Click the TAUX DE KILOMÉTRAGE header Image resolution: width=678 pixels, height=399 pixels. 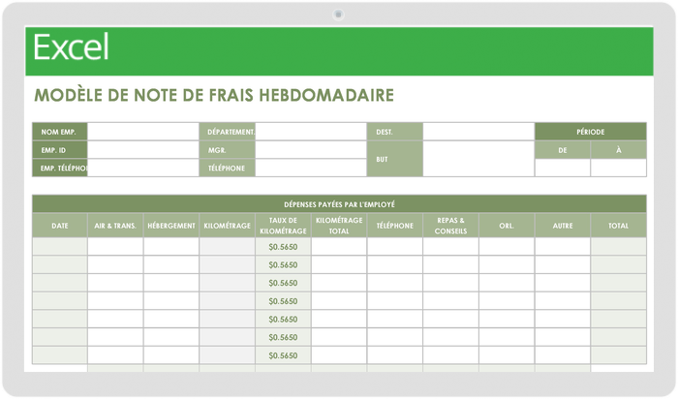click(283, 226)
